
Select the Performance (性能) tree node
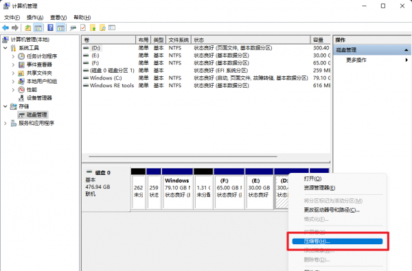(x=32, y=90)
